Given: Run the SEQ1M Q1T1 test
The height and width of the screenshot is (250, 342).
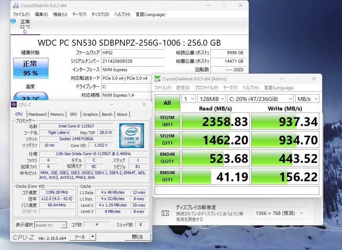Looking at the screenshot, I should coord(167,140).
